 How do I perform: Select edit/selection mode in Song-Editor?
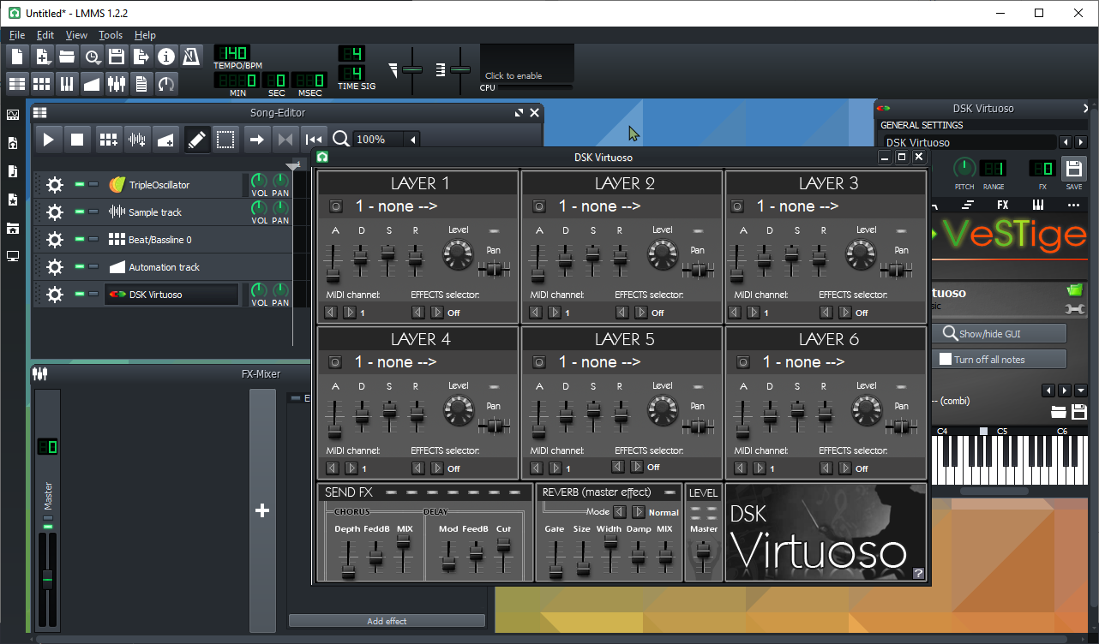pos(225,139)
